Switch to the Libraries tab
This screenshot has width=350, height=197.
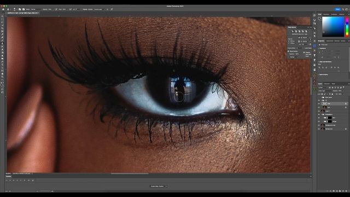pyautogui.click(x=337, y=41)
